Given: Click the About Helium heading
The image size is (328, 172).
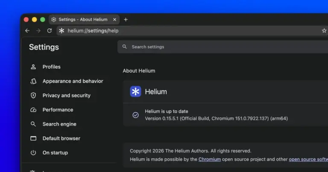Looking at the screenshot, I should pos(139,71).
